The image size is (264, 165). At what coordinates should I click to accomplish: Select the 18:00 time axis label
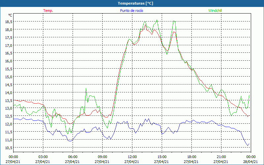coord(191,157)
